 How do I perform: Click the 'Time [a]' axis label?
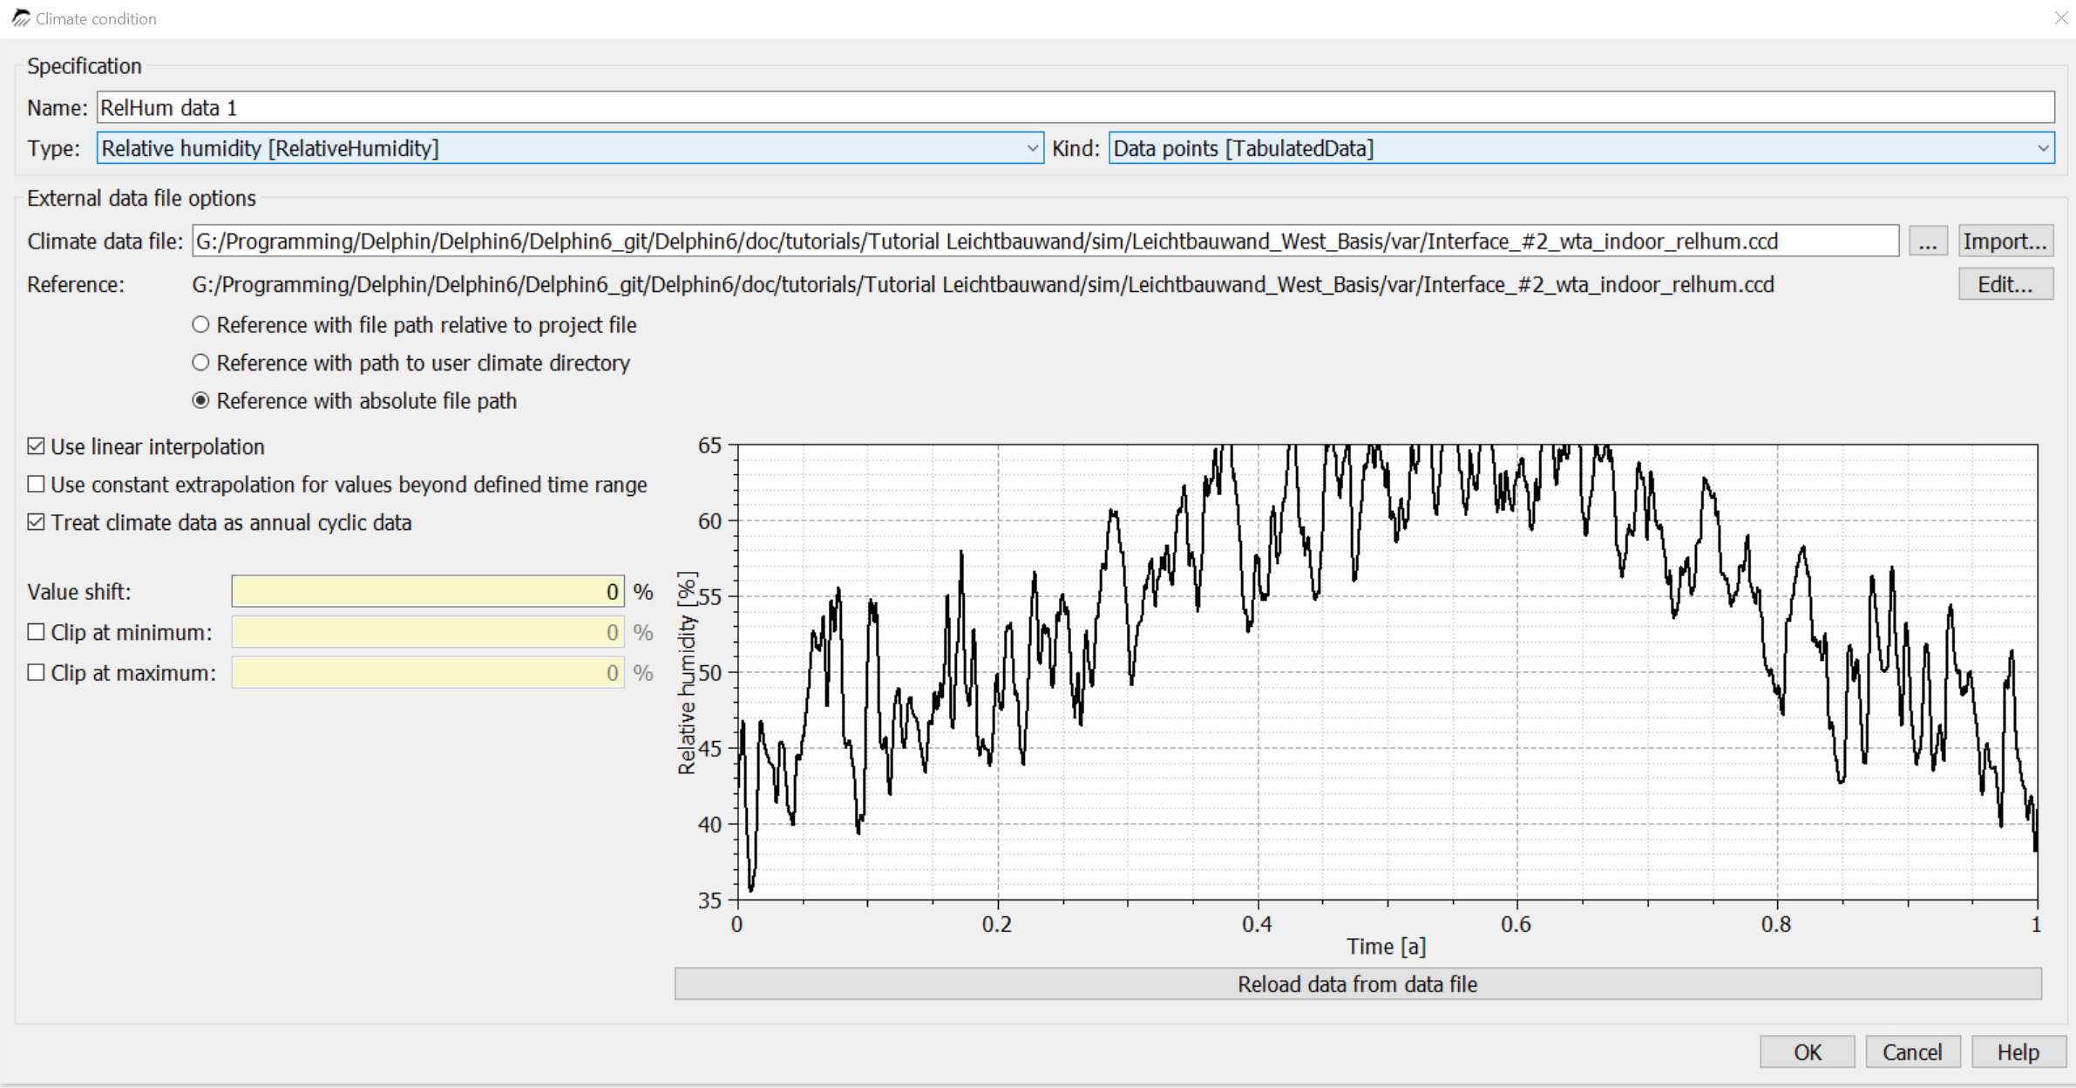1387,947
